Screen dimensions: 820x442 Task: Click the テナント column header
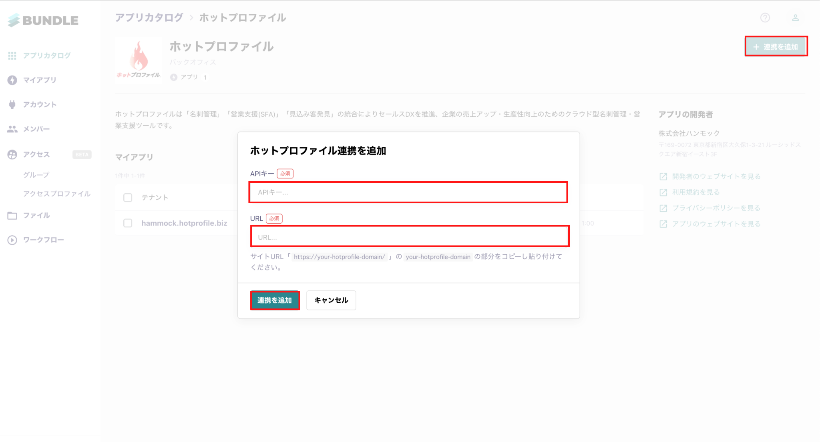(155, 198)
